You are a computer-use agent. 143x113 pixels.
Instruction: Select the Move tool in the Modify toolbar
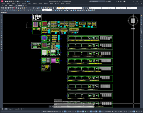pos(141,25)
